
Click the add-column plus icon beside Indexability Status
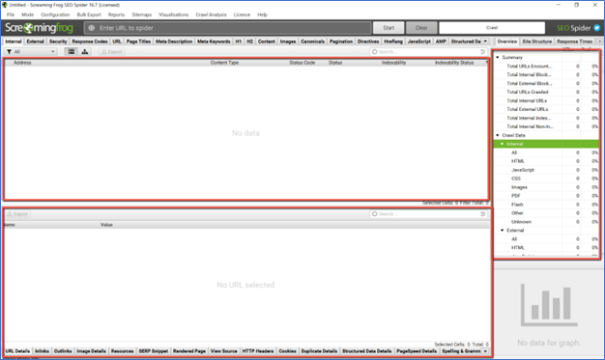click(487, 63)
